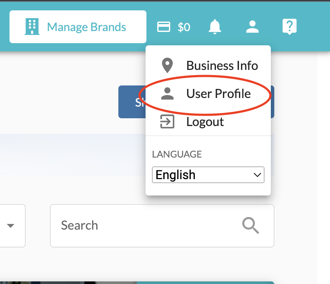330x284 pixels.
Task: Click the chevron arrow on language selector
Action: coord(257,175)
